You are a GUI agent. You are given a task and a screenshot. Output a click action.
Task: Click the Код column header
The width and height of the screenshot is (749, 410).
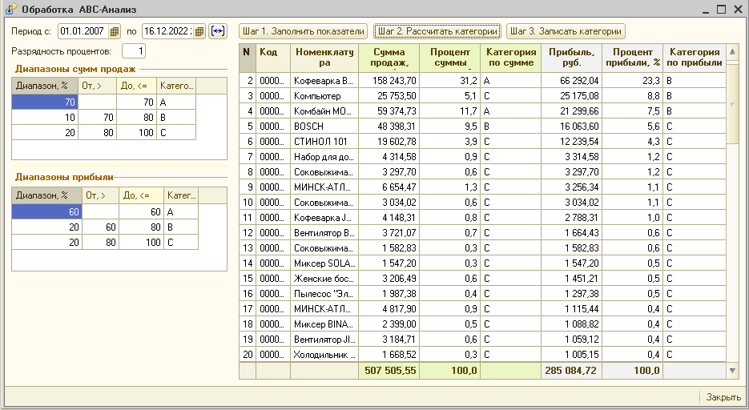tap(273, 58)
